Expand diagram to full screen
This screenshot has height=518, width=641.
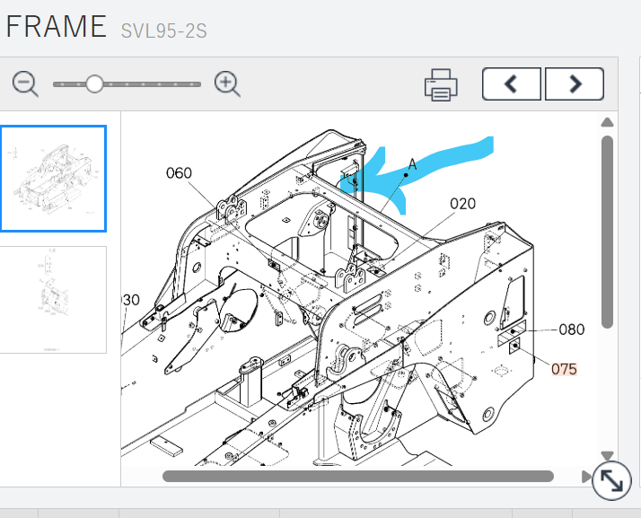(611, 481)
